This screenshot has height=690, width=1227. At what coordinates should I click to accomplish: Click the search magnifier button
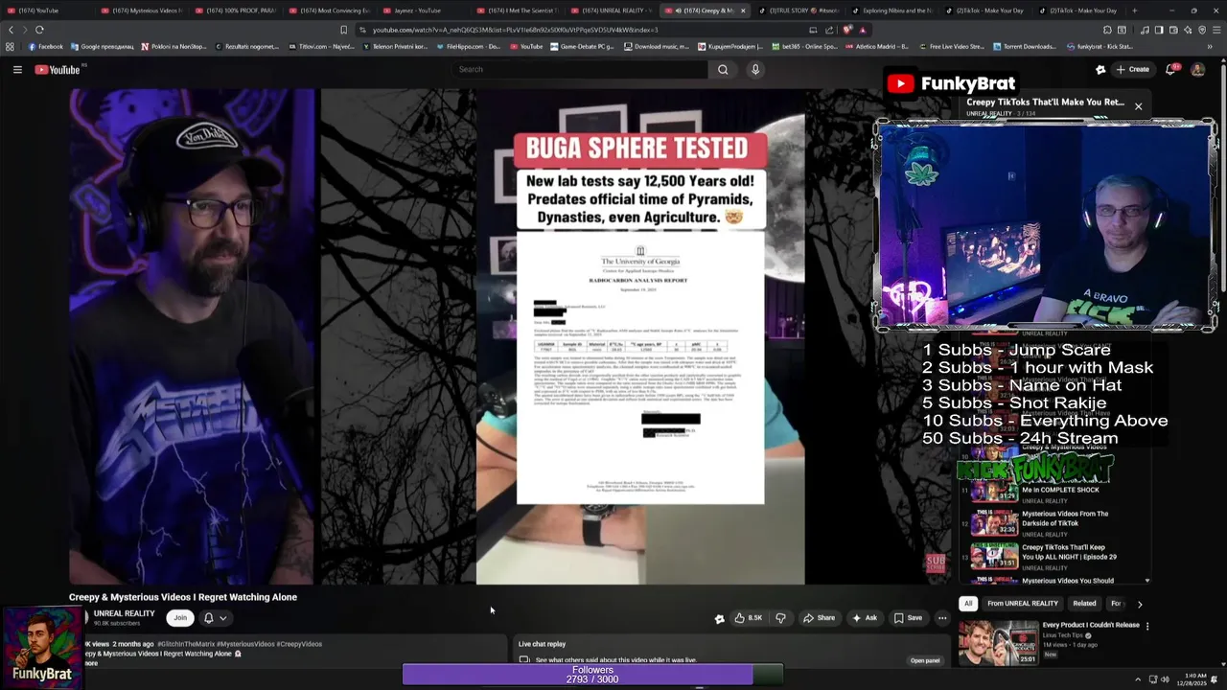coord(723,69)
